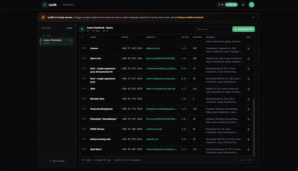Click phone +380 50 299 4706

[132, 58]
